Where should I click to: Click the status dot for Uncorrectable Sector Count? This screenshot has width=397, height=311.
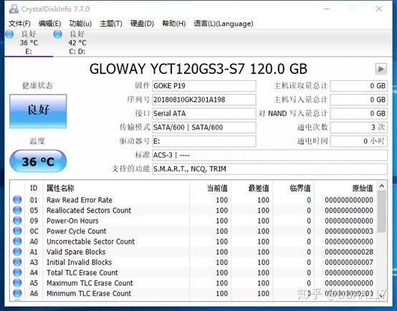coord(17,241)
